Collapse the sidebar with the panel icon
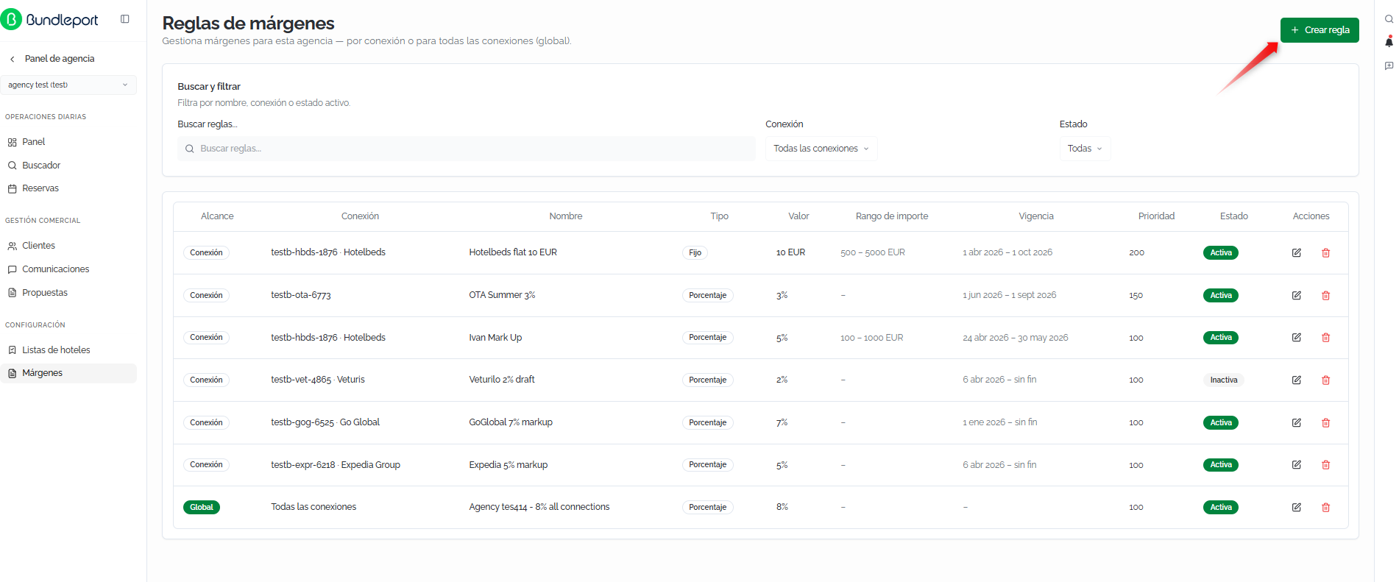This screenshot has height=582, width=1399. point(125,19)
